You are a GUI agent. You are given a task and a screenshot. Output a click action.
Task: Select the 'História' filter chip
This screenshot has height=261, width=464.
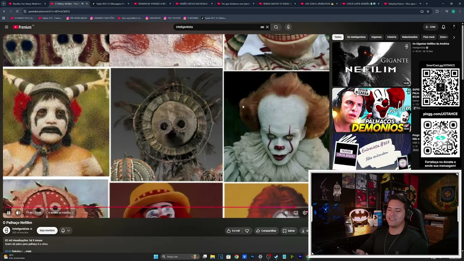[392, 37]
